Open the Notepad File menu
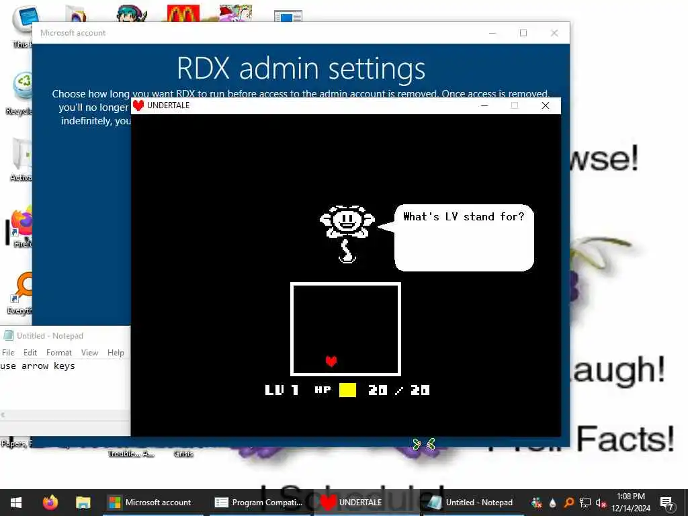The width and height of the screenshot is (688, 516). (8, 352)
